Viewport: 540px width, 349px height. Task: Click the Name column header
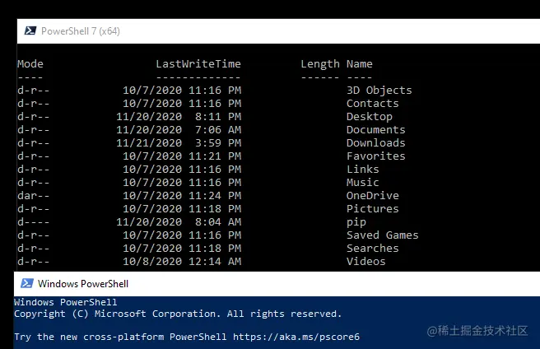point(360,63)
